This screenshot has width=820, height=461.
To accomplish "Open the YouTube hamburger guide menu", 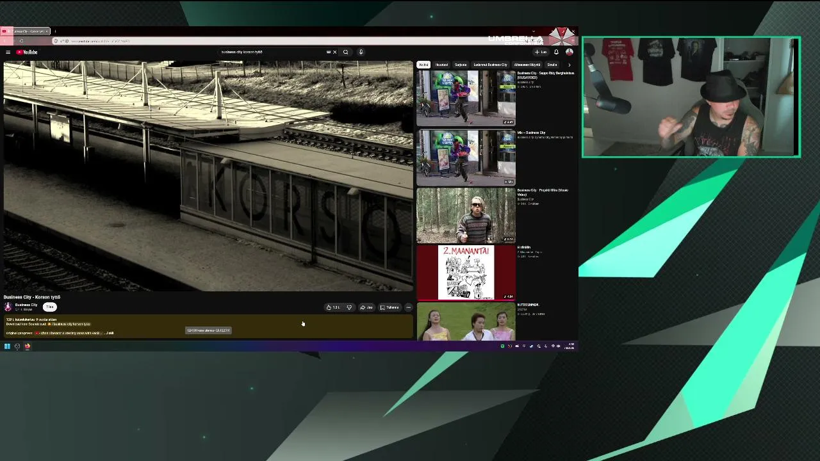I will coord(8,52).
